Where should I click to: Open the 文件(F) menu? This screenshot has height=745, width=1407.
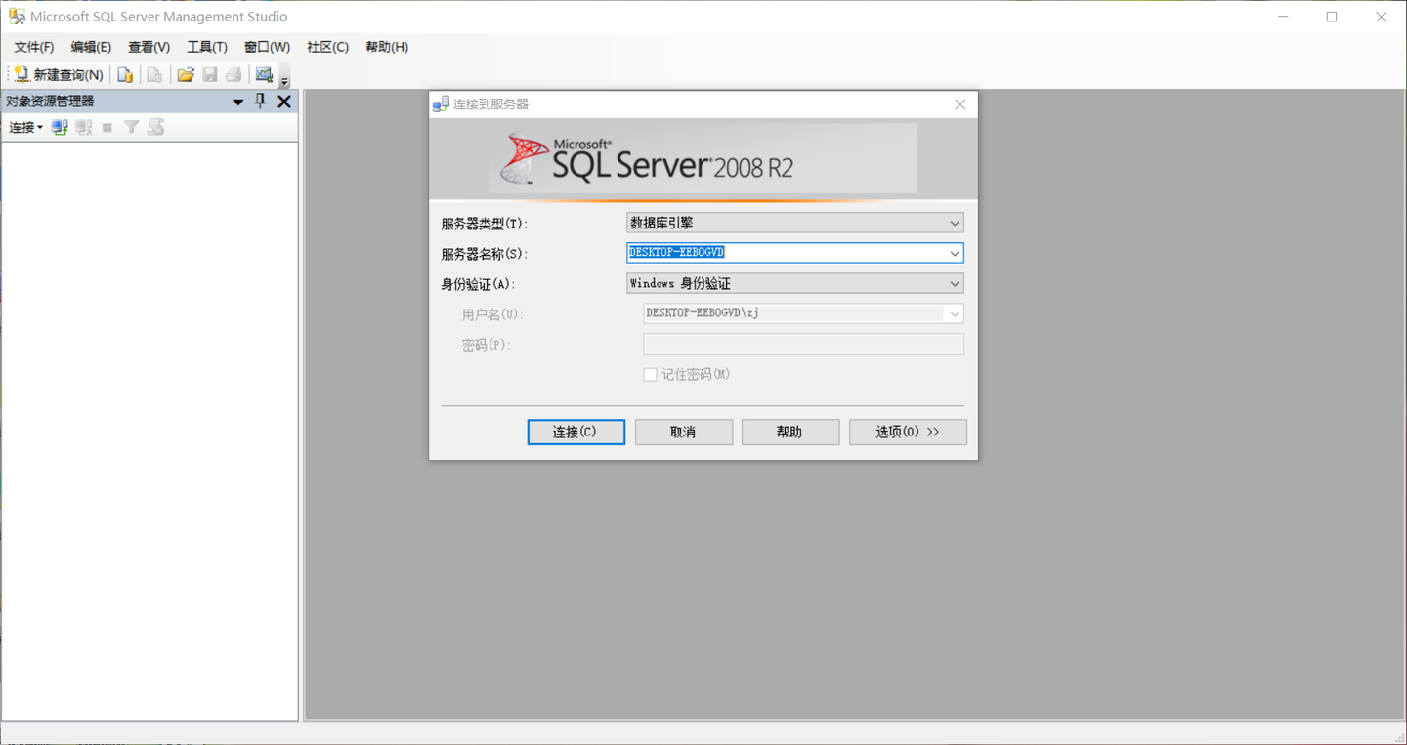[x=33, y=47]
